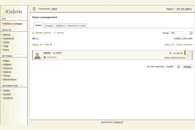The image size is (195, 130).
Task: Go to Maintenance in settings sidebar
Action: [x=10, y=79]
